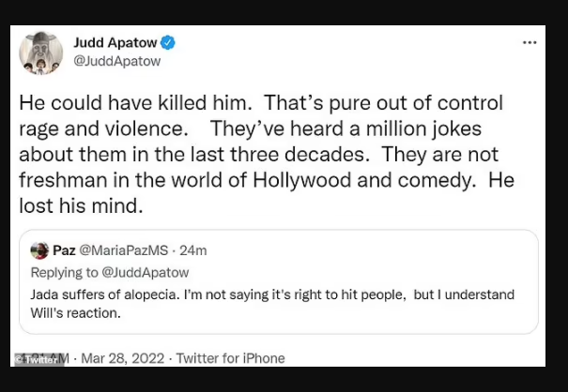Click the Twitter for iPhone source link
Screen dimensions: 568x392
click(x=231, y=358)
